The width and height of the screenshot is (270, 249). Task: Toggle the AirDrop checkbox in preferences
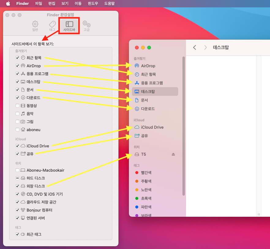click(17, 66)
